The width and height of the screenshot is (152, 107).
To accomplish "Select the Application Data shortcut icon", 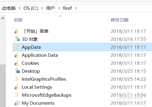I will click(17, 55).
